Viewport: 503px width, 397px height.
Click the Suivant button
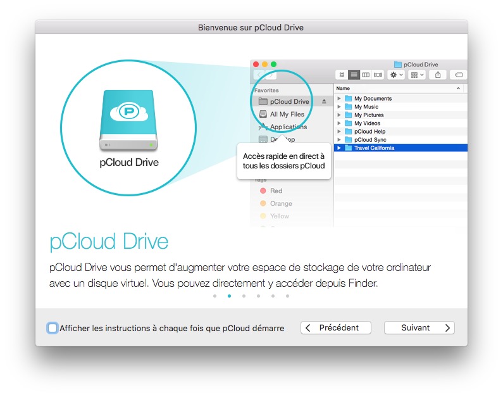coord(419,328)
